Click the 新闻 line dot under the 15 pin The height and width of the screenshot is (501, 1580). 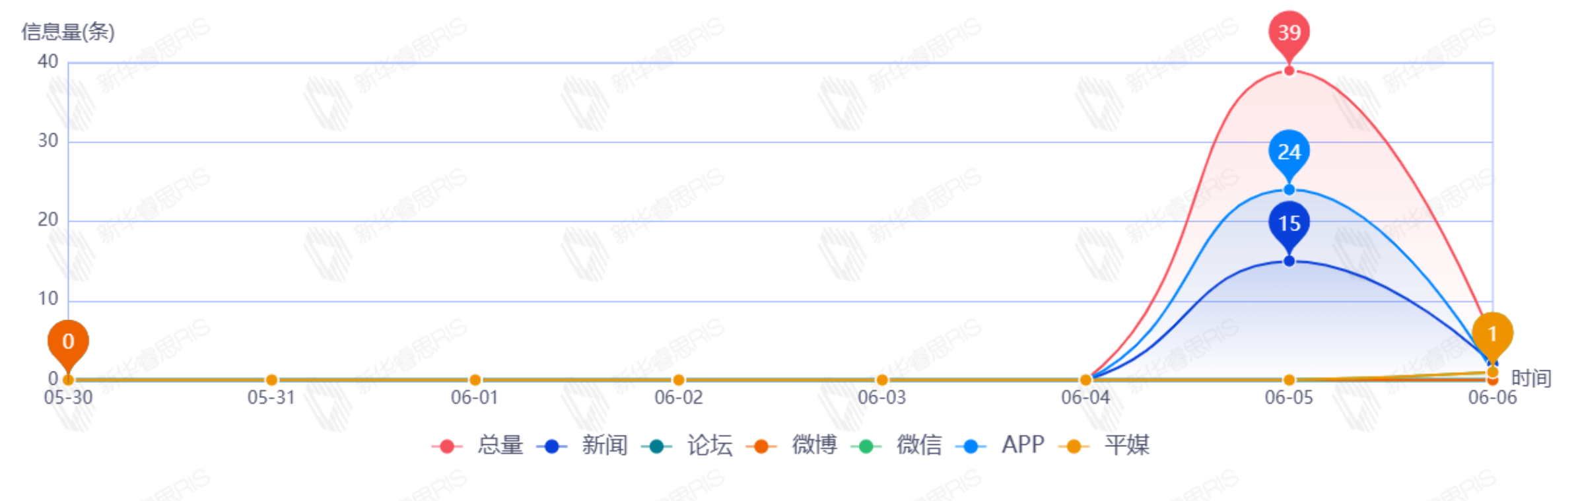click(1289, 261)
